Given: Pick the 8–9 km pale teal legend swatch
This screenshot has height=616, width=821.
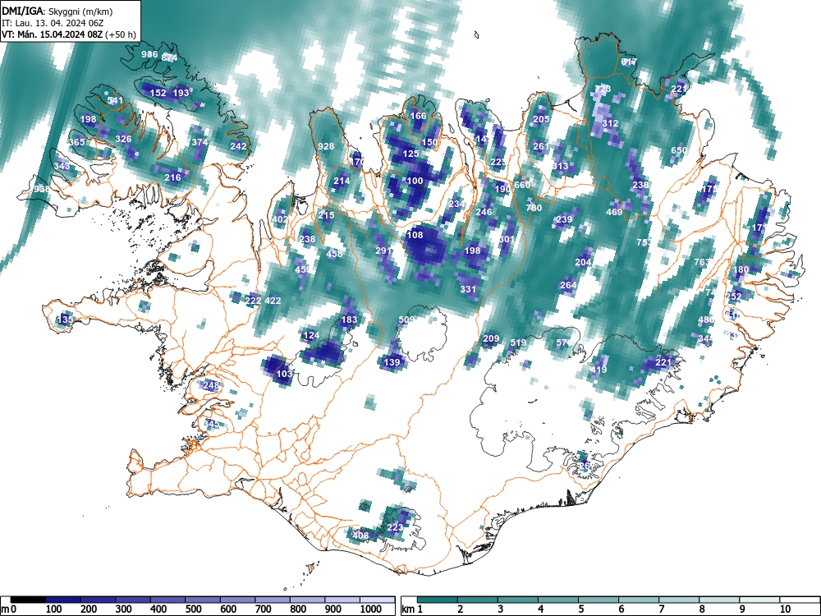Looking at the screenshot, I should 719,600.
